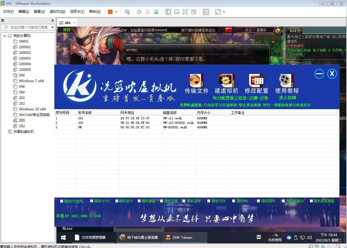347x248 pixels.
Task: Click the 进入官网 link
Action: coord(287,98)
